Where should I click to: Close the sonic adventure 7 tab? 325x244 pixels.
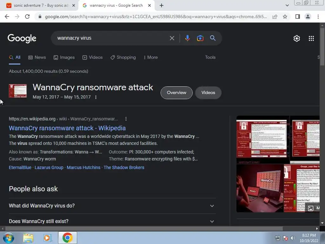coord(74,5)
